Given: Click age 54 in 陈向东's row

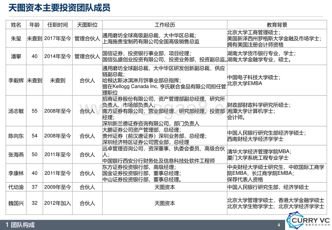Looking at the screenshot, I should pos(34,136).
